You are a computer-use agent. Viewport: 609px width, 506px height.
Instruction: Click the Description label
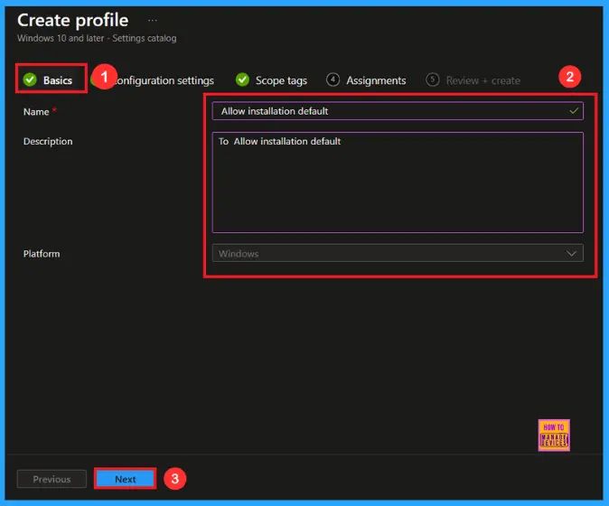click(48, 141)
